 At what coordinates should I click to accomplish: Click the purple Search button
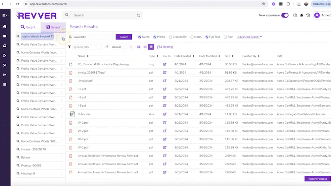coord(124,37)
